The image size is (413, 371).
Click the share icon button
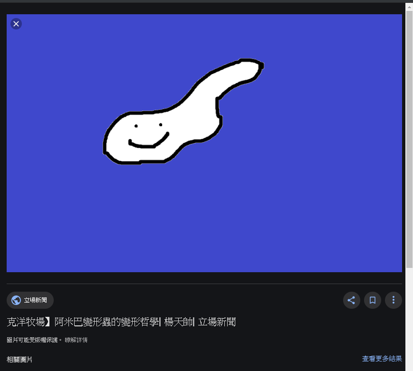click(x=351, y=300)
